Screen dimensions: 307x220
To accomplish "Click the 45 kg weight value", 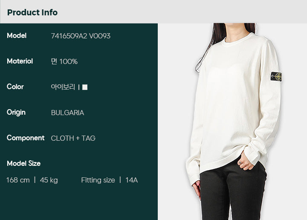I will [x=49, y=180].
